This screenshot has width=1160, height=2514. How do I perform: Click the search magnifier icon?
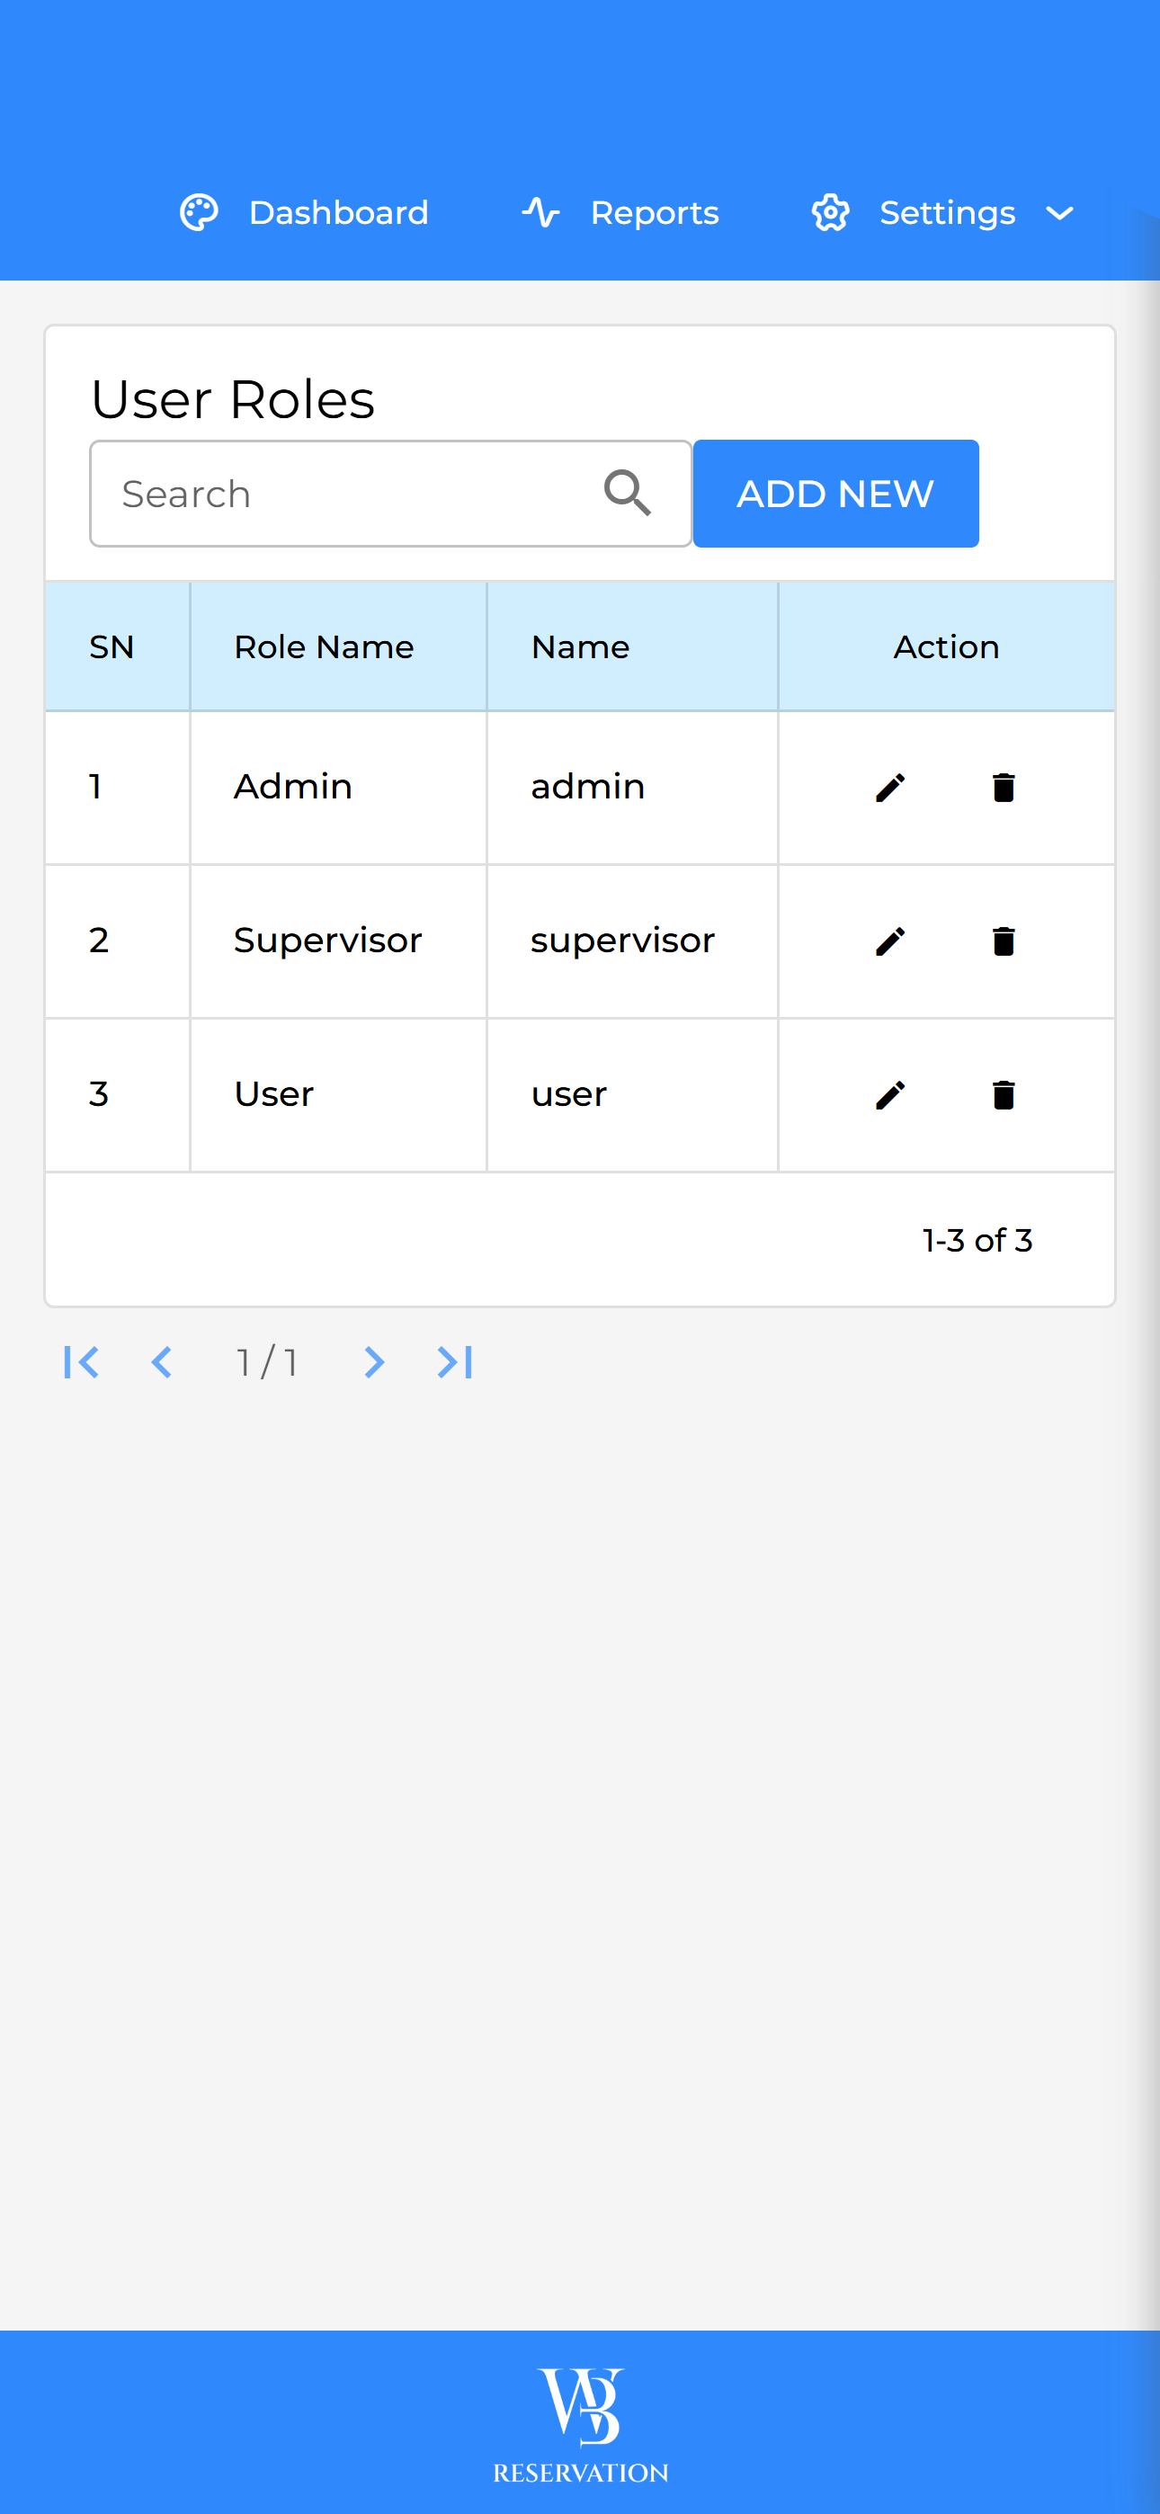[626, 493]
